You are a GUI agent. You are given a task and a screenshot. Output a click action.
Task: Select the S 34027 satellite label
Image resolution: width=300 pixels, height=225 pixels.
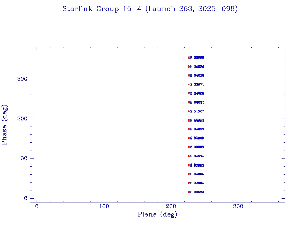(x=197, y=111)
